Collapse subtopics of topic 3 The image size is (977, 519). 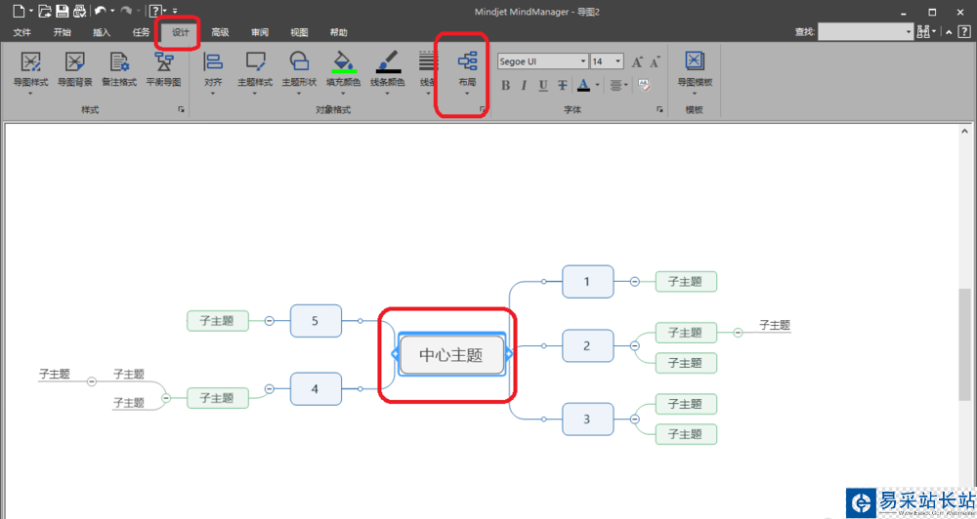(x=634, y=419)
